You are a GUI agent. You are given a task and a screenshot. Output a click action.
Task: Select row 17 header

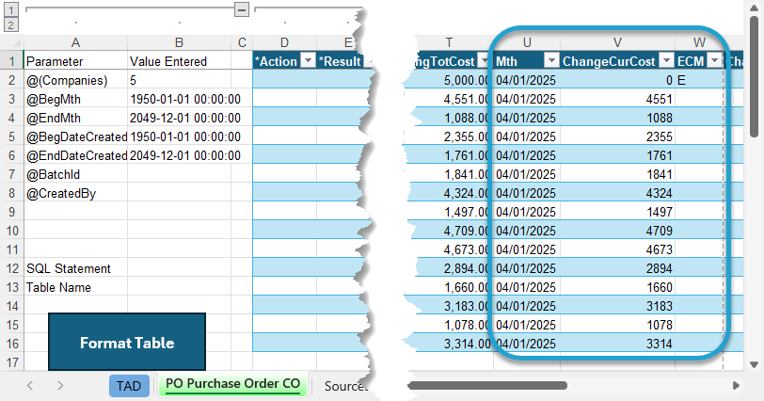(x=11, y=362)
